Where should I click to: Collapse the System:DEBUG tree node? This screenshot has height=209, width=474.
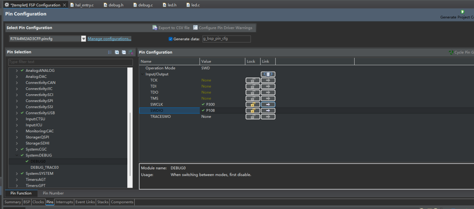click(17, 155)
